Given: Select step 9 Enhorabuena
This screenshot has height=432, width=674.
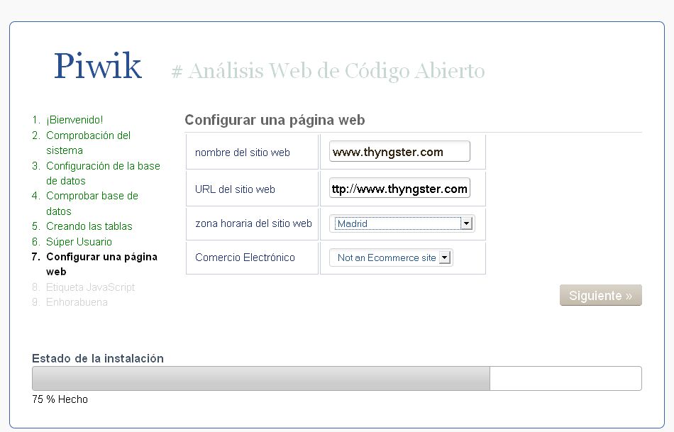Looking at the screenshot, I should 77,302.
